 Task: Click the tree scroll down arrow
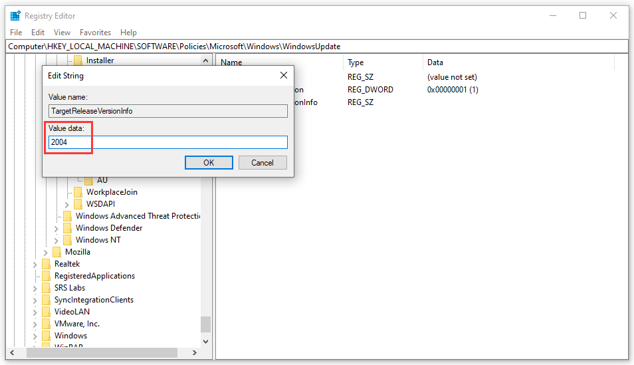(x=206, y=342)
